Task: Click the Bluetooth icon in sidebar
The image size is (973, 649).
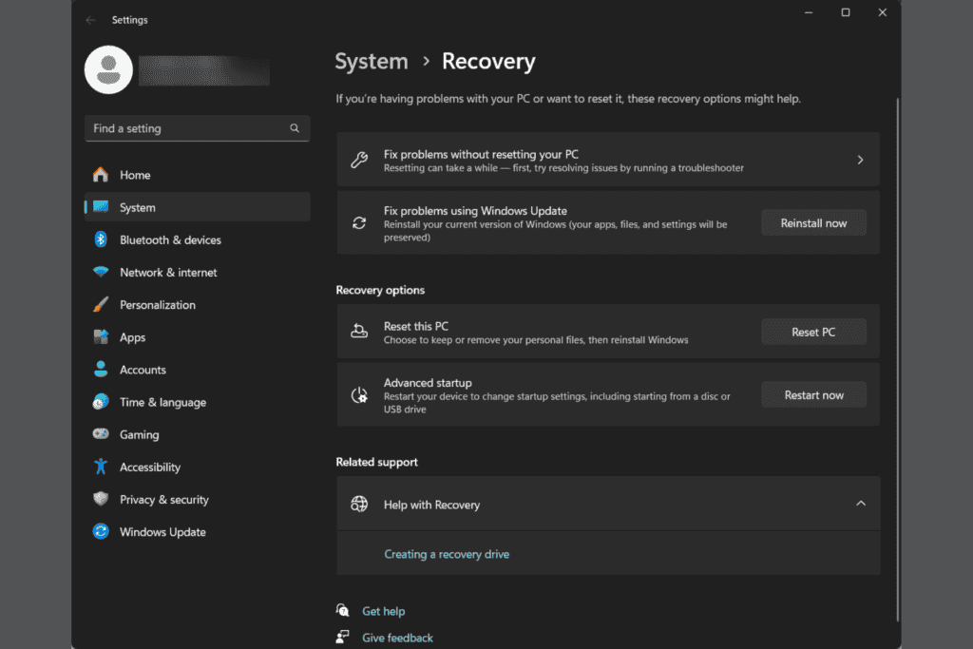Action: [101, 239]
